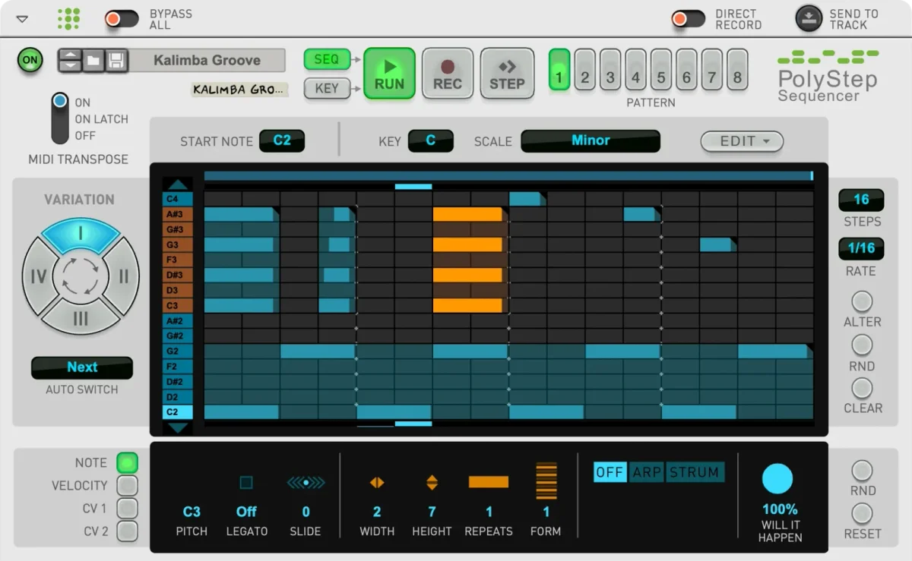
Task: Click the RUN play button
Action: (389, 74)
